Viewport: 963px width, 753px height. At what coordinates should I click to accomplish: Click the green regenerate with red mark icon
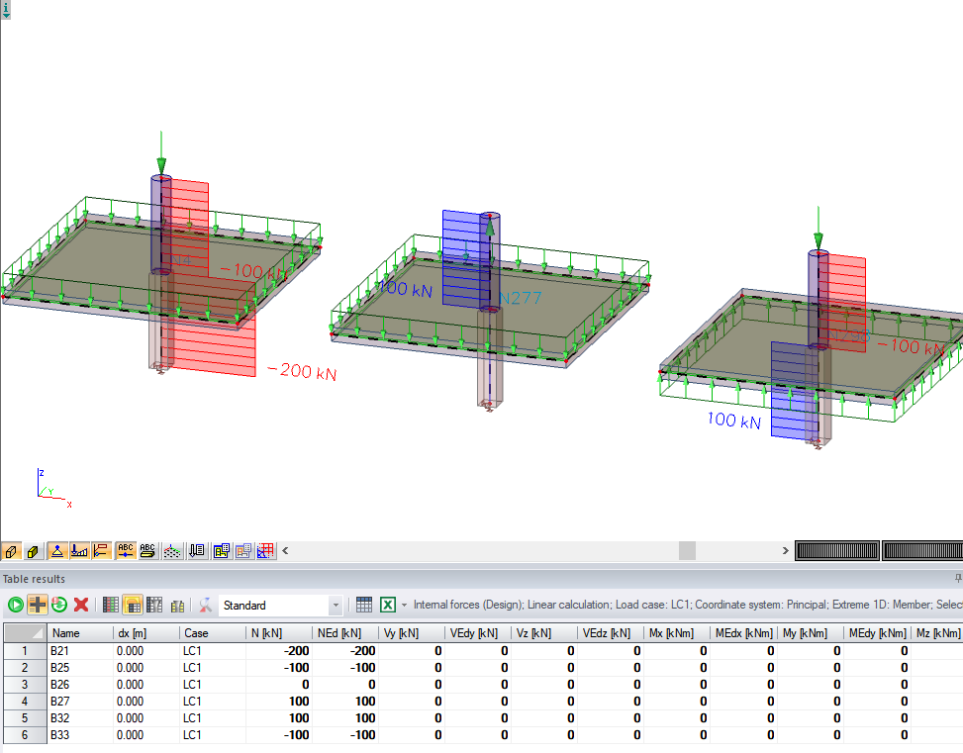point(59,605)
